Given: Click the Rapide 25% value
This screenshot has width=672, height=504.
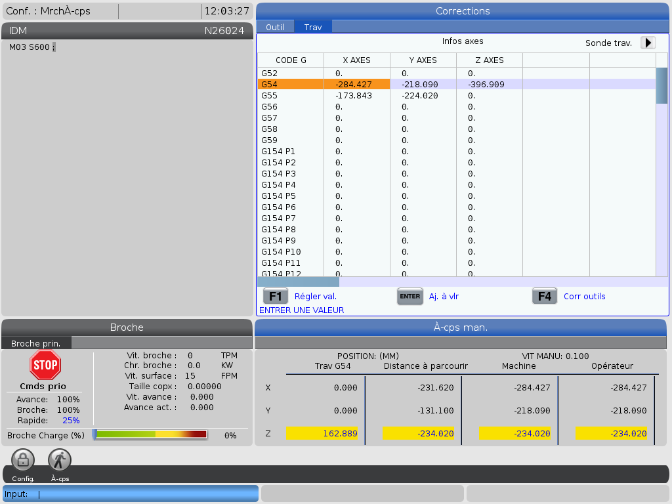Looking at the screenshot, I should coord(71,421).
